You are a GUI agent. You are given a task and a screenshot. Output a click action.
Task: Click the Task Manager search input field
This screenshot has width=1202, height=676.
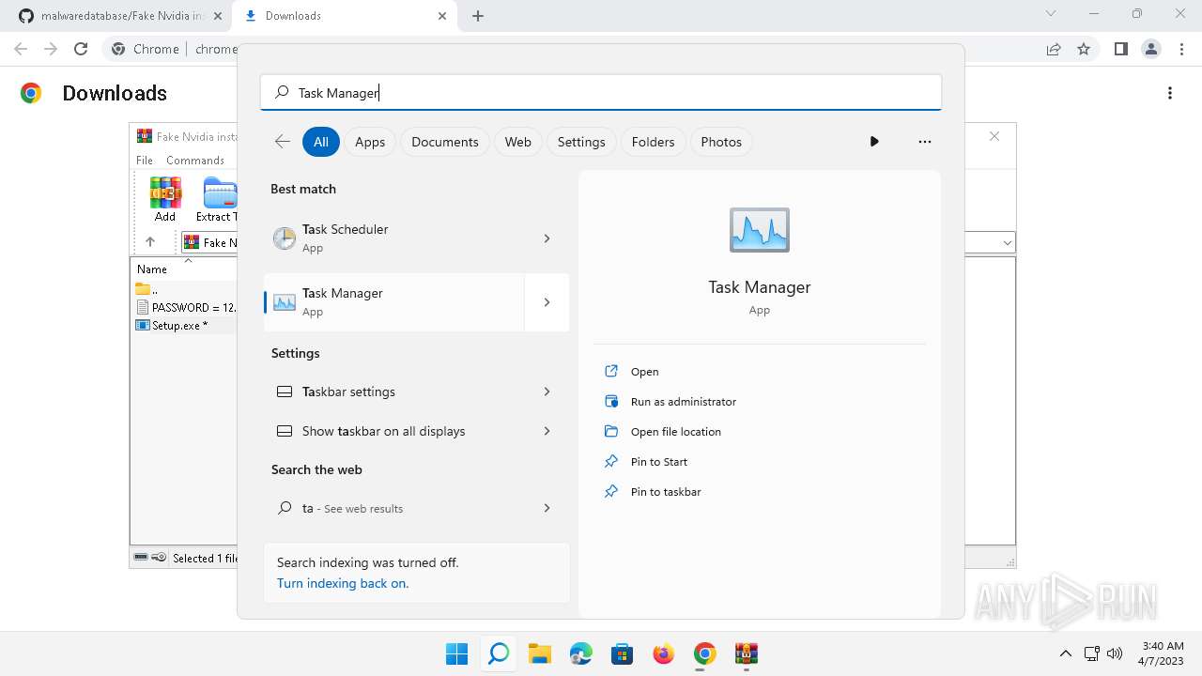pyautogui.click(x=601, y=93)
